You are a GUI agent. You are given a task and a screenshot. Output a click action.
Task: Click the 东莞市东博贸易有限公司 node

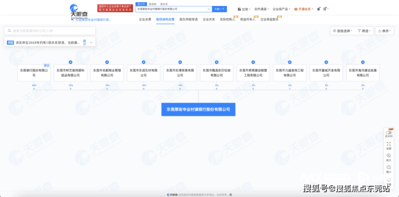click(180, 73)
